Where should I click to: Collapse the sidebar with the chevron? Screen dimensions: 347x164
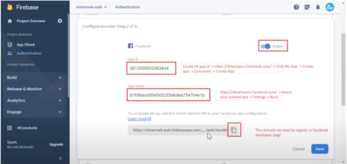tap(60, 158)
